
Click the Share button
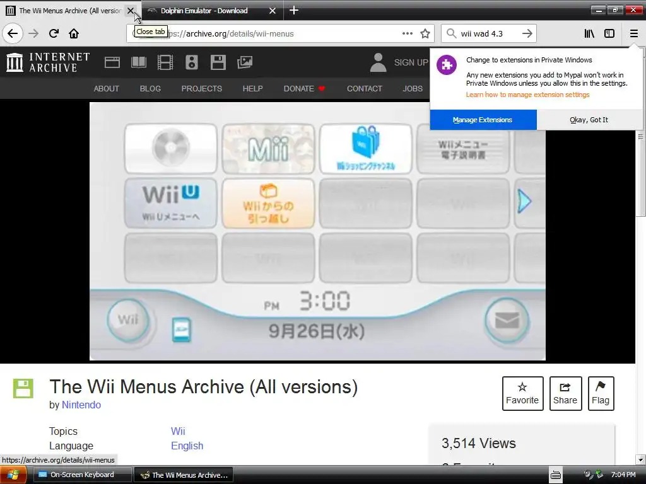click(565, 393)
